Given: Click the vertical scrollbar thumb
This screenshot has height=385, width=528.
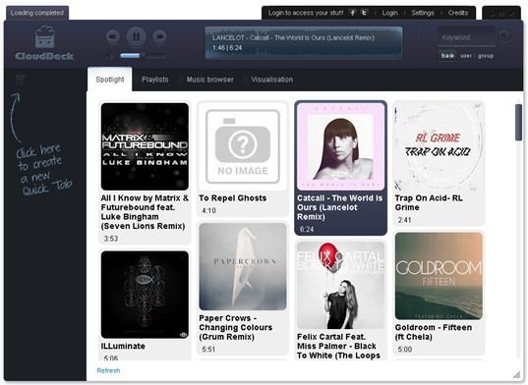Looking at the screenshot, I should pos(518,123).
